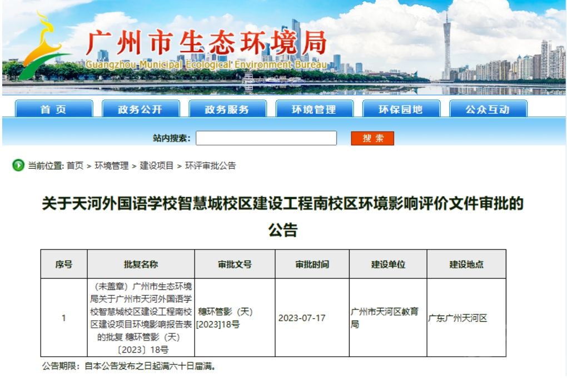The image size is (567, 390).
Task: Click the announcement title about 天河外国语学校
Action: (x=283, y=217)
